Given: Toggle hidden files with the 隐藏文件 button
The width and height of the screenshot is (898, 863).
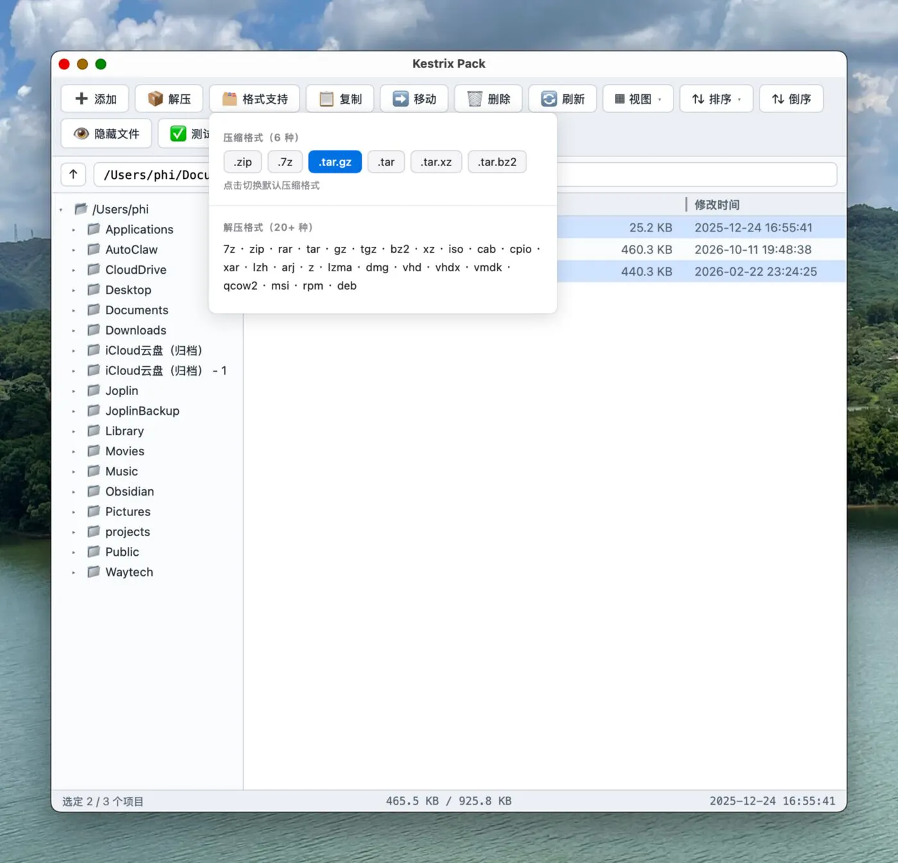Looking at the screenshot, I should point(106,133).
